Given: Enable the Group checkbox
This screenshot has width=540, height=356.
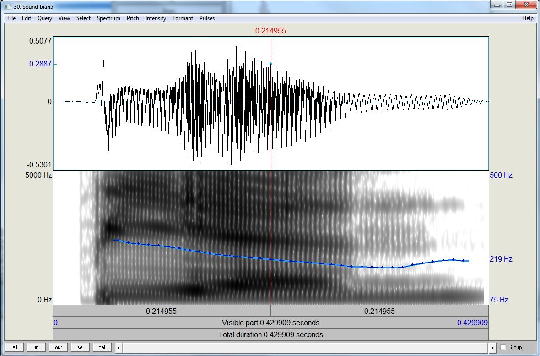Looking at the screenshot, I should (503, 347).
